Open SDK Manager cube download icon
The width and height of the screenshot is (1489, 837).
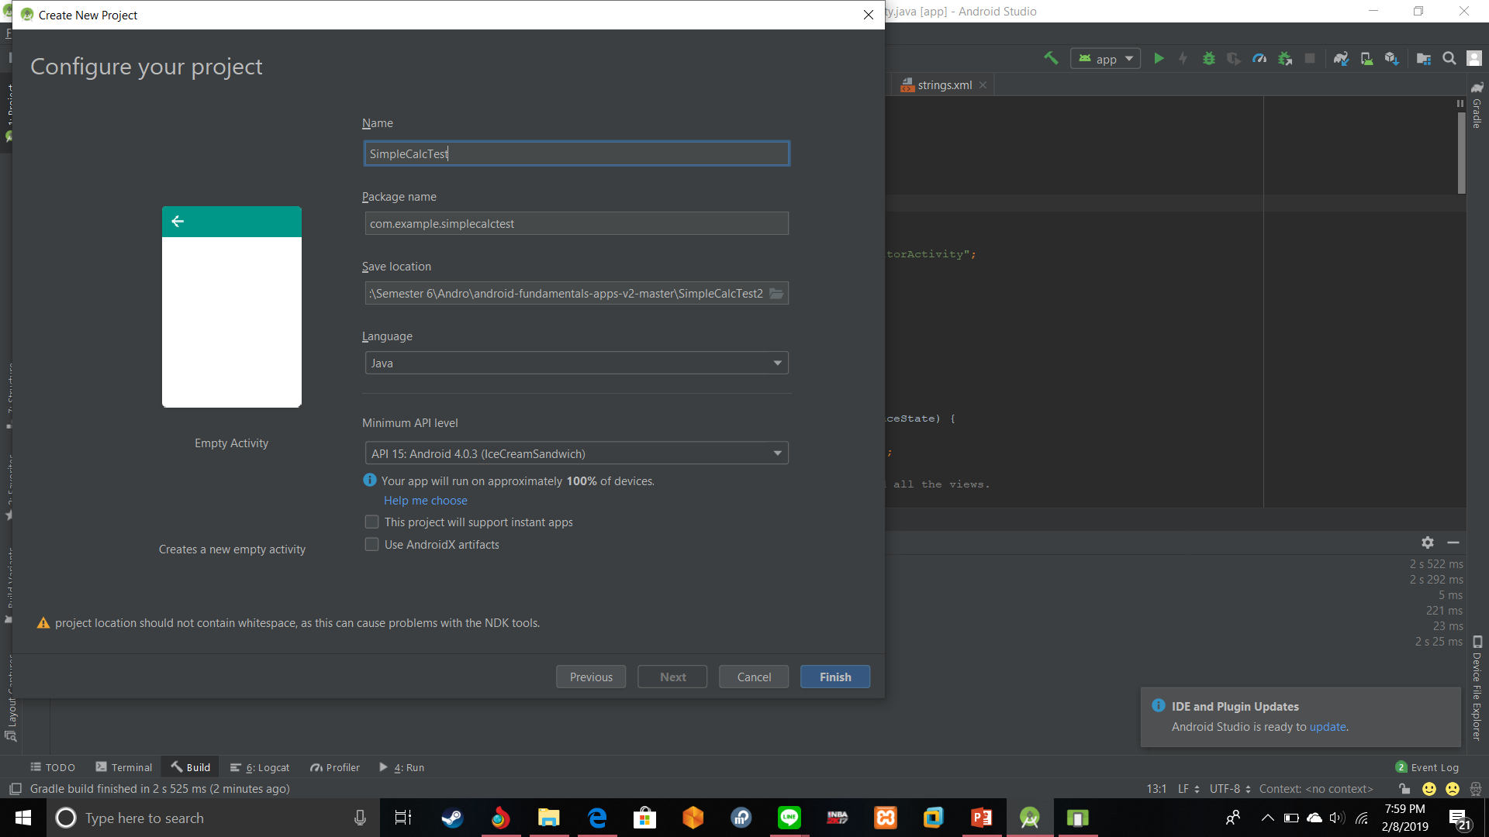1392,58
